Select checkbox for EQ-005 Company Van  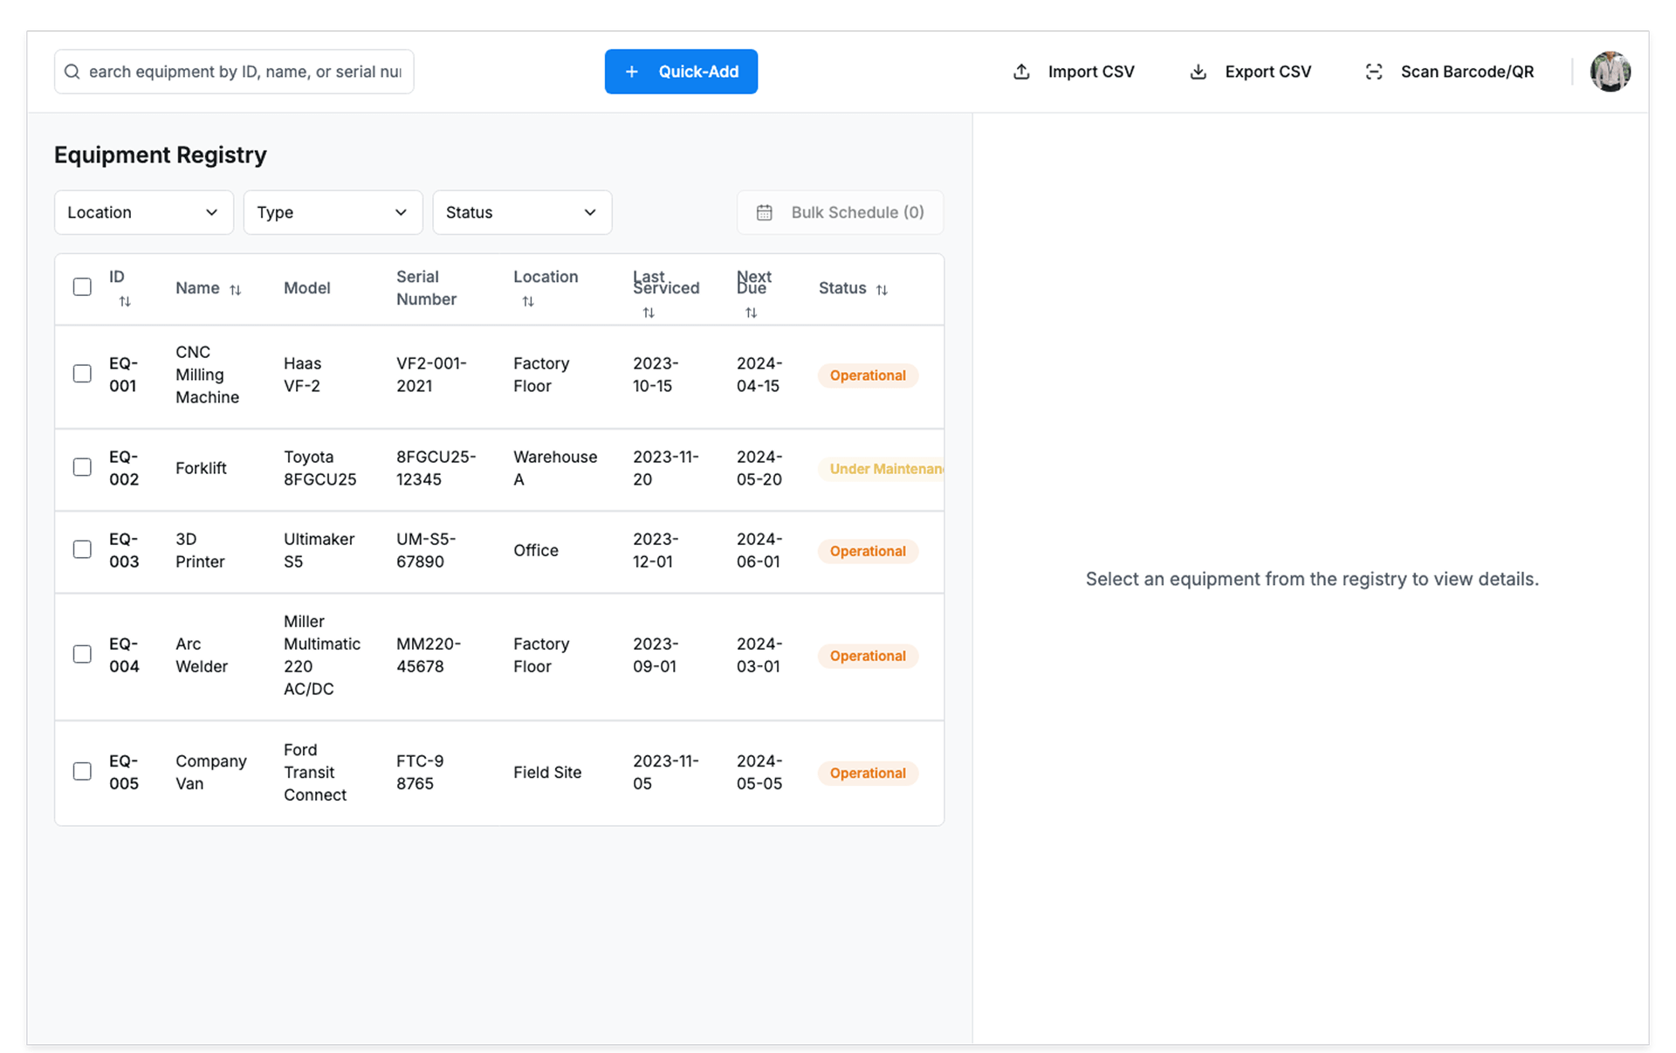click(82, 771)
